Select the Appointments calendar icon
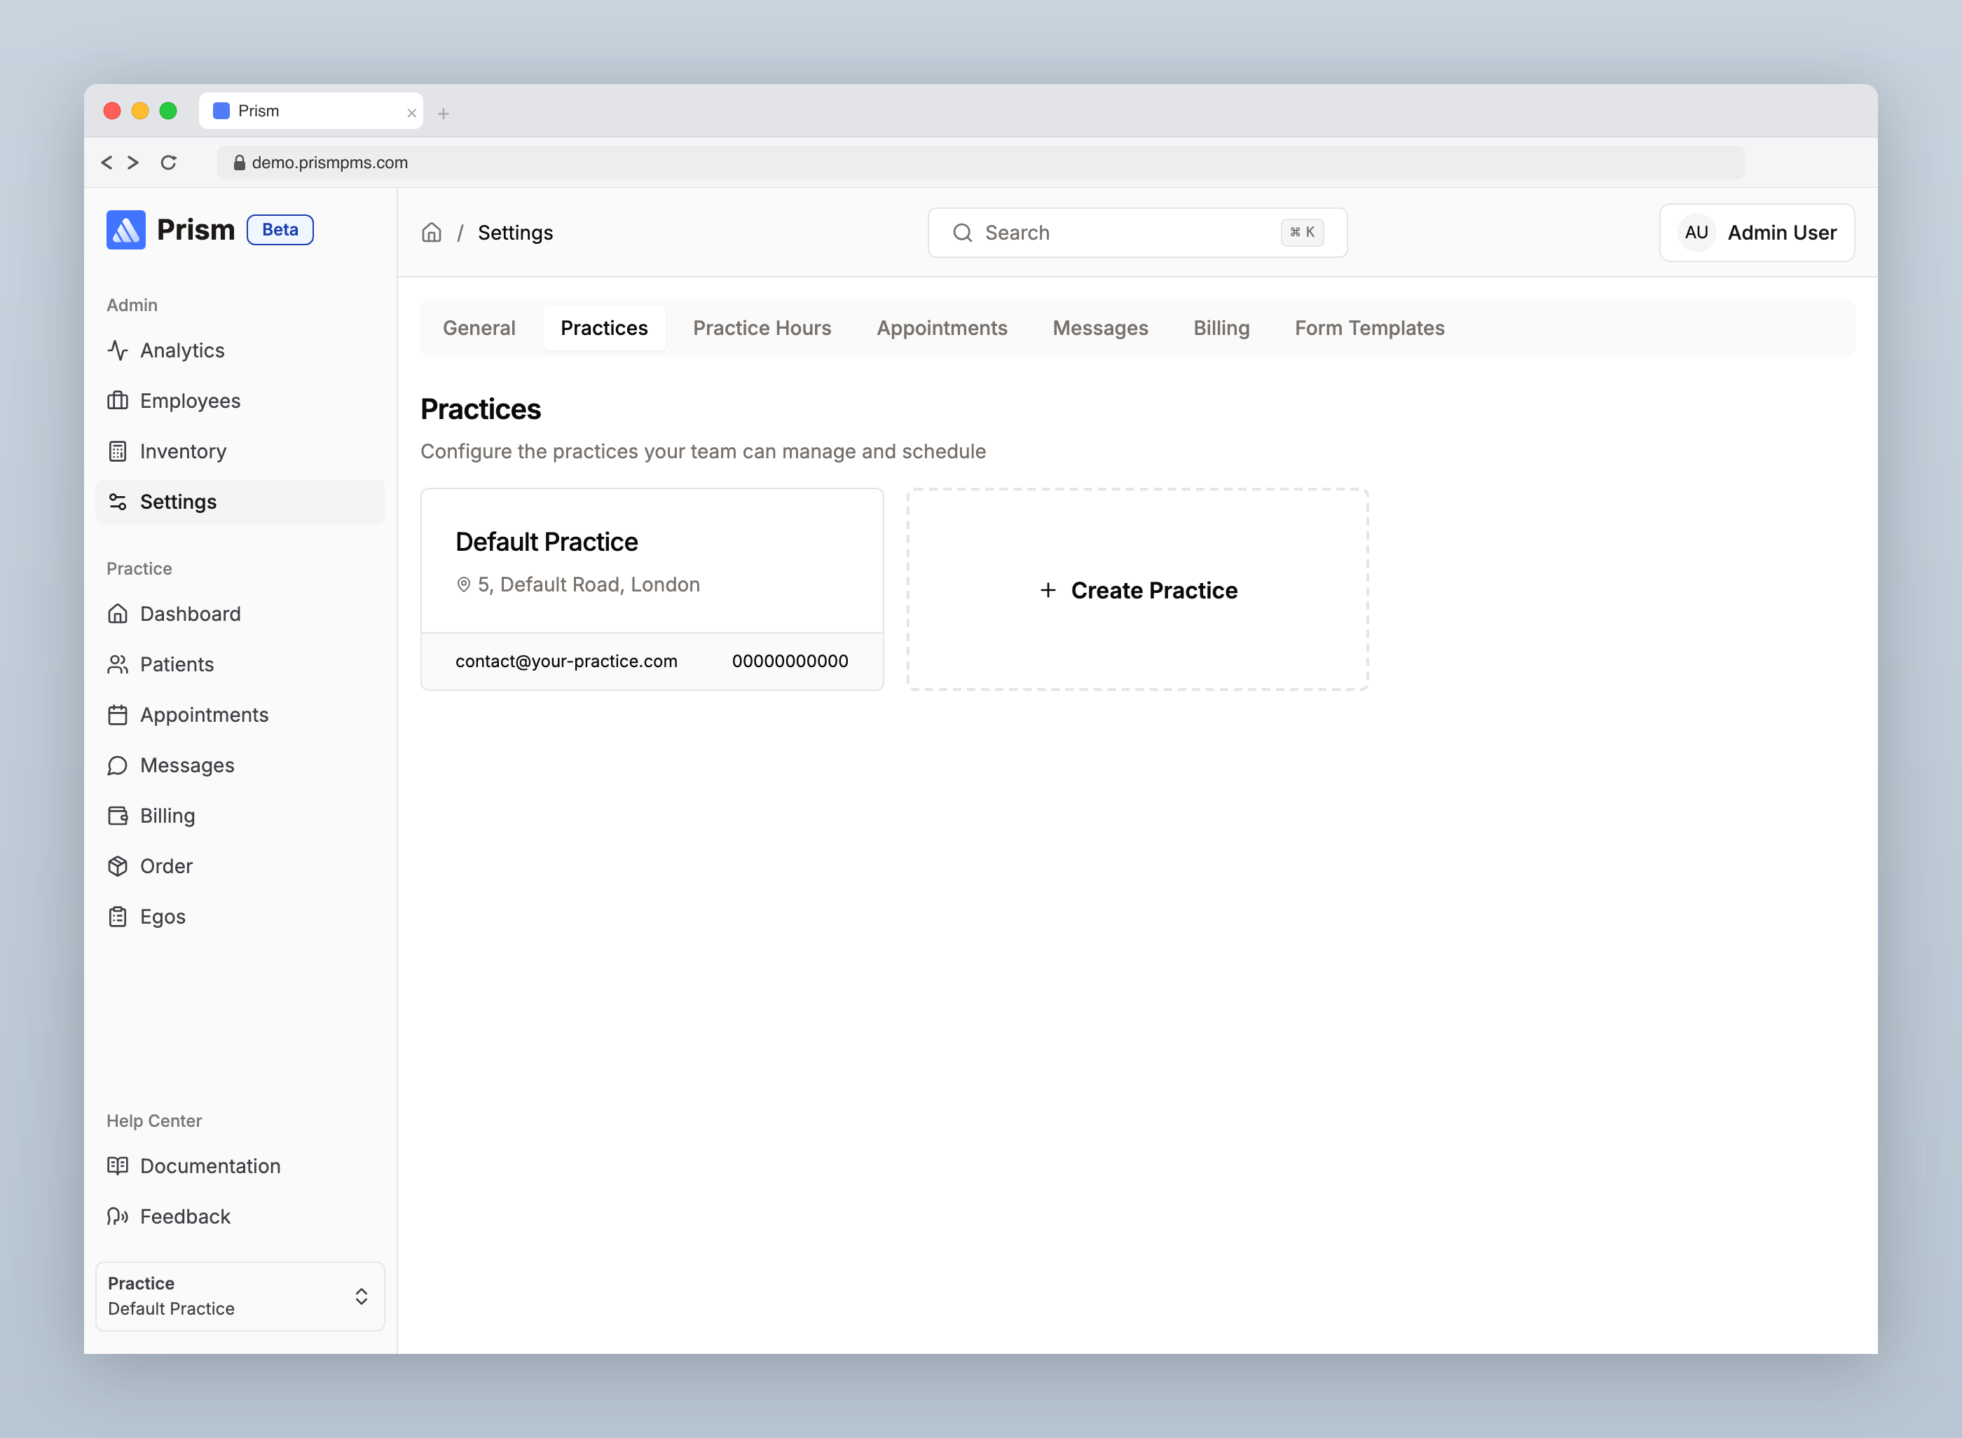The height and width of the screenshot is (1438, 1962). click(119, 715)
